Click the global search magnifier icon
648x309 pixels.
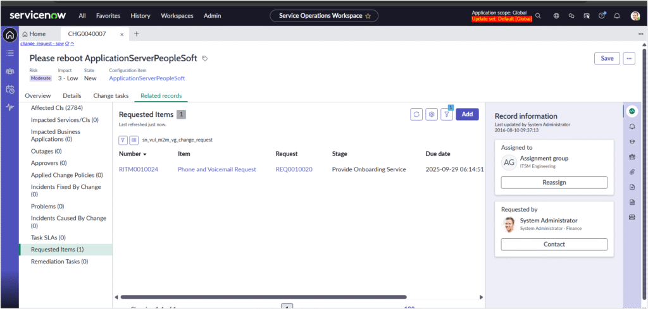click(538, 16)
